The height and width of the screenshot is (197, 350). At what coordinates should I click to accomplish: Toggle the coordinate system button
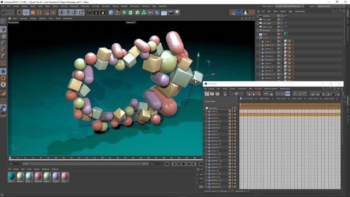point(81,13)
